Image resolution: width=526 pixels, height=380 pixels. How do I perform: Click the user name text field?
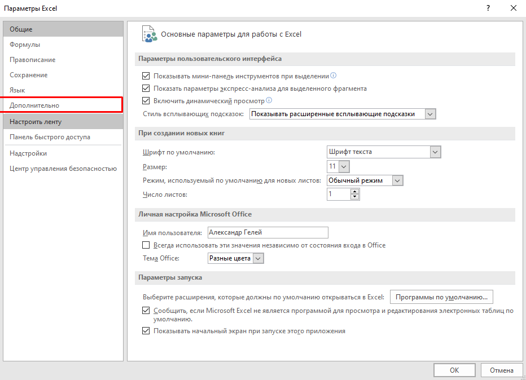(268, 232)
